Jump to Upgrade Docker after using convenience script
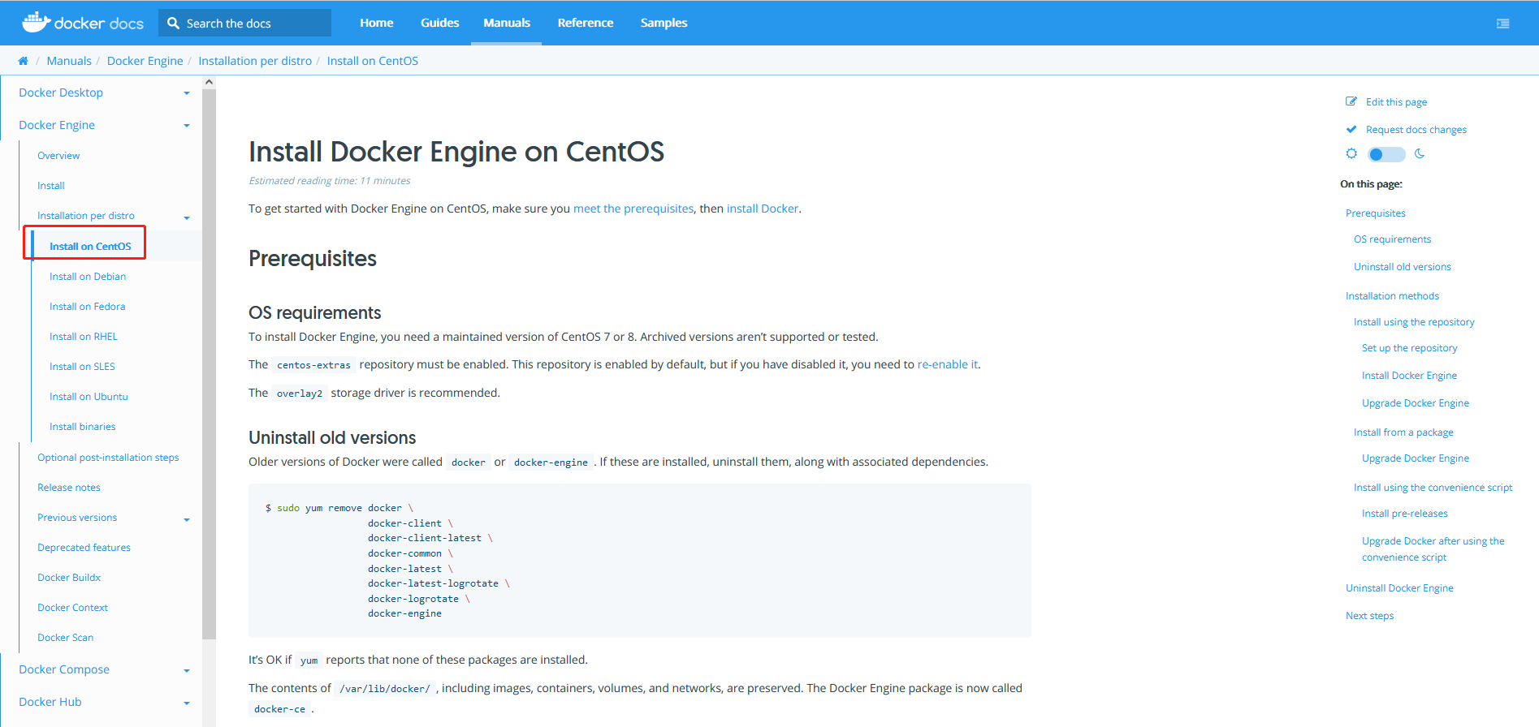Image resolution: width=1539 pixels, height=727 pixels. point(1433,549)
